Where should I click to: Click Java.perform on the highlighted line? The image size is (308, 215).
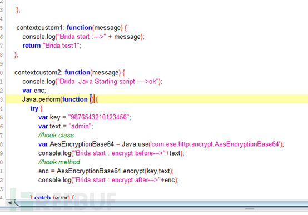(41, 99)
